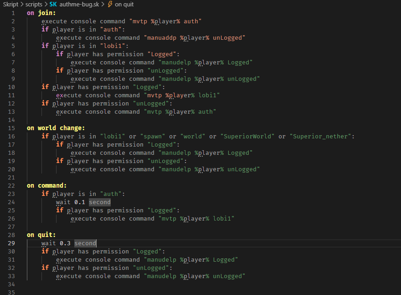The height and width of the screenshot is (295, 401).
Task: Click 'wait 0.3' on line 29
Action: tap(56, 243)
